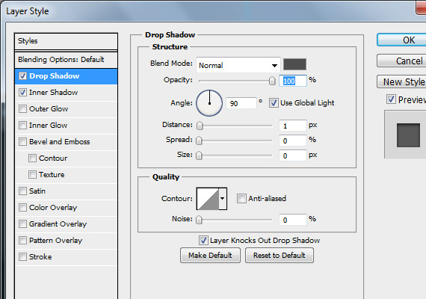The height and width of the screenshot is (299, 426).
Task: Click the style preview swatch thumbnail
Action: tap(408, 135)
